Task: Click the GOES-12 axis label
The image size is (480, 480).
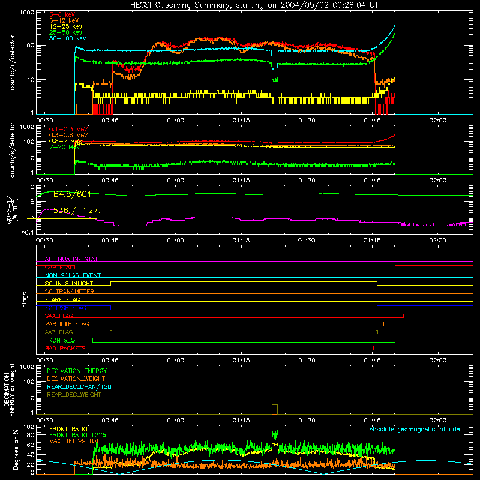Action: (12, 209)
